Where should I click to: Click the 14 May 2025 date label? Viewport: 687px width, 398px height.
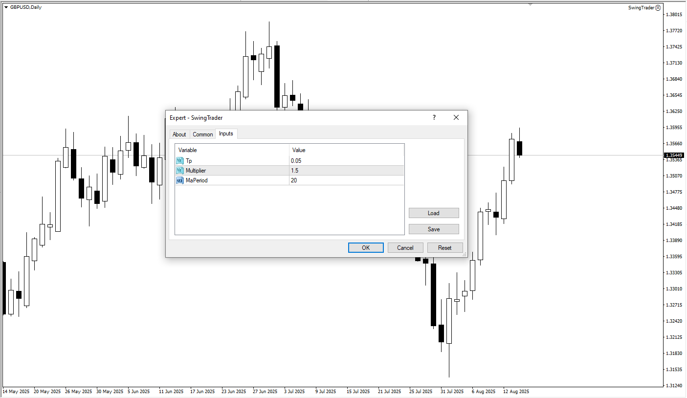pos(16,392)
